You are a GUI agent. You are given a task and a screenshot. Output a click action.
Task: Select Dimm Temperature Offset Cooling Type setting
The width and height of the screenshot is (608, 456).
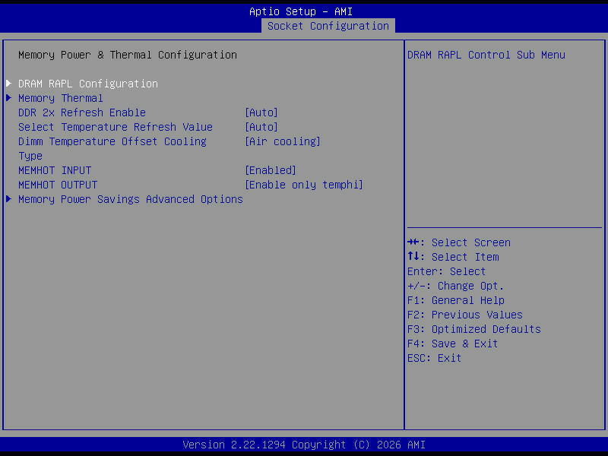point(112,148)
